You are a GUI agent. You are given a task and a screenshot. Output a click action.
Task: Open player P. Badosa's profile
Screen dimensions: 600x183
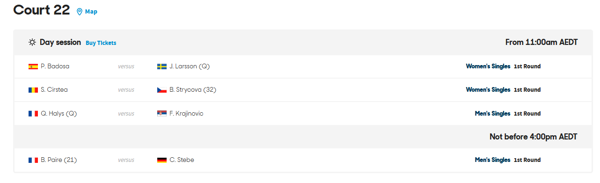click(x=55, y=66)
